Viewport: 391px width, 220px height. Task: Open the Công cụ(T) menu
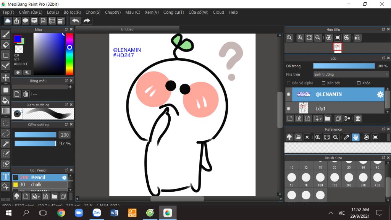click(x=174, y=12)
